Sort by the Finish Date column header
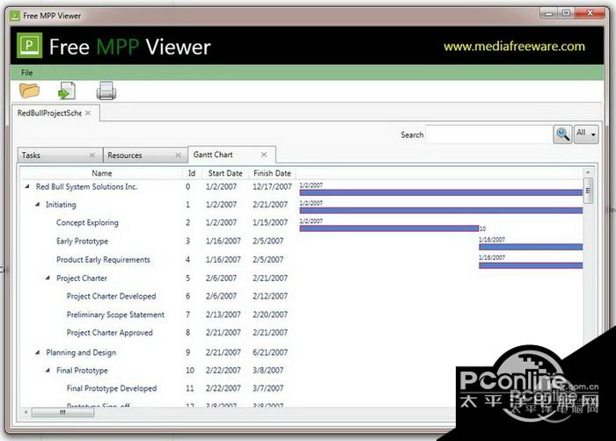Viewport: 616px width, 441px height. pos(272,173)
